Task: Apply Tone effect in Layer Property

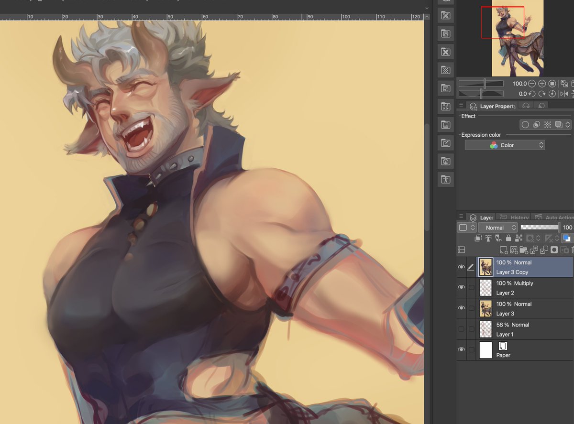Action: [548, 125]
